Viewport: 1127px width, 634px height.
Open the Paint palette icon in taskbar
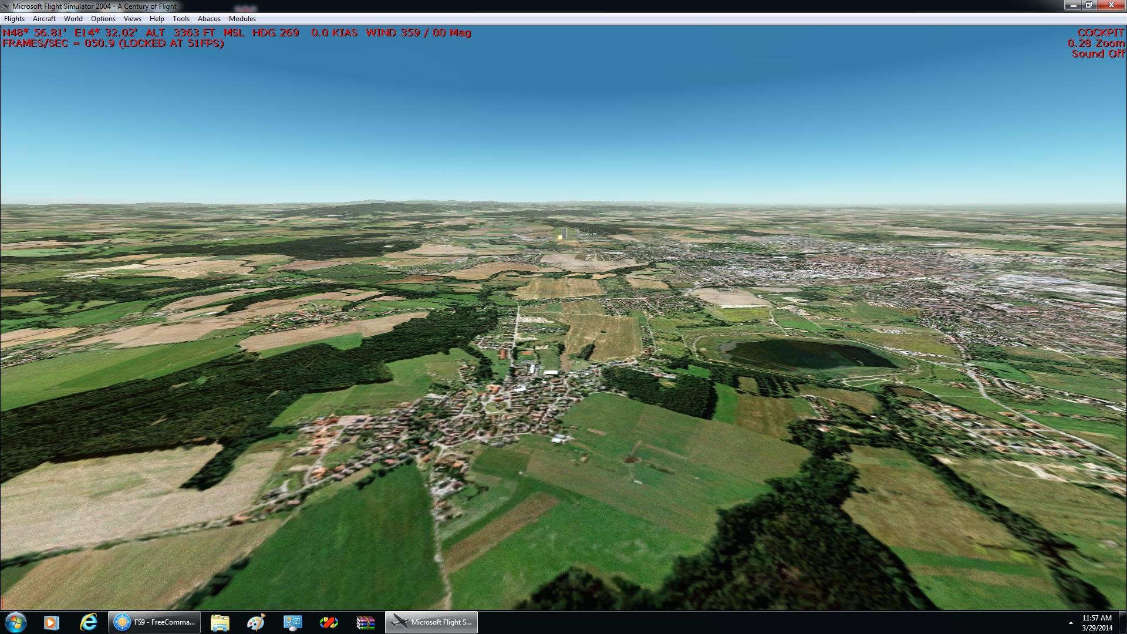[x=256, y=622]
